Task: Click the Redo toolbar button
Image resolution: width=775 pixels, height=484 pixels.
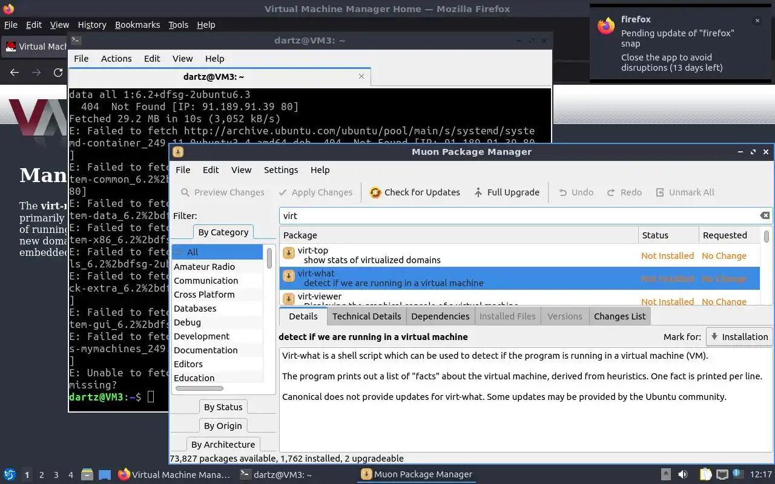Action: (x=624, y=192)
